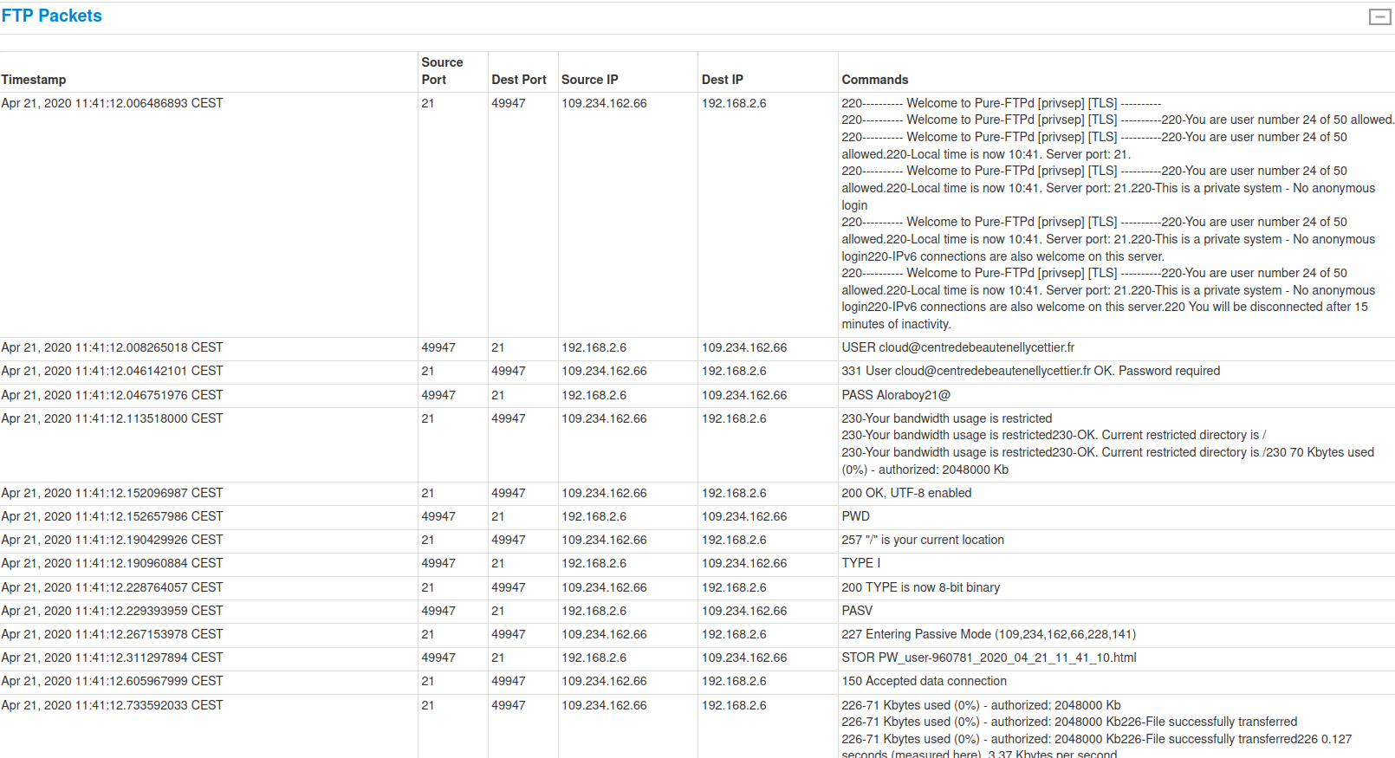Select the 331 Password required response

pyautogui.click(x=1030, y=371)
